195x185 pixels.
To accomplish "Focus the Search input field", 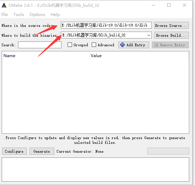I will [x=40, y=45].
